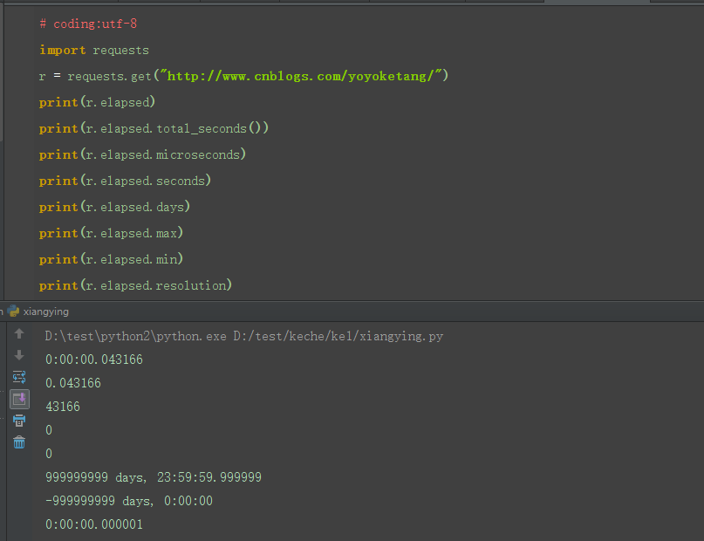
Task: Click the Print console output icon
Action: coord(19,420)
